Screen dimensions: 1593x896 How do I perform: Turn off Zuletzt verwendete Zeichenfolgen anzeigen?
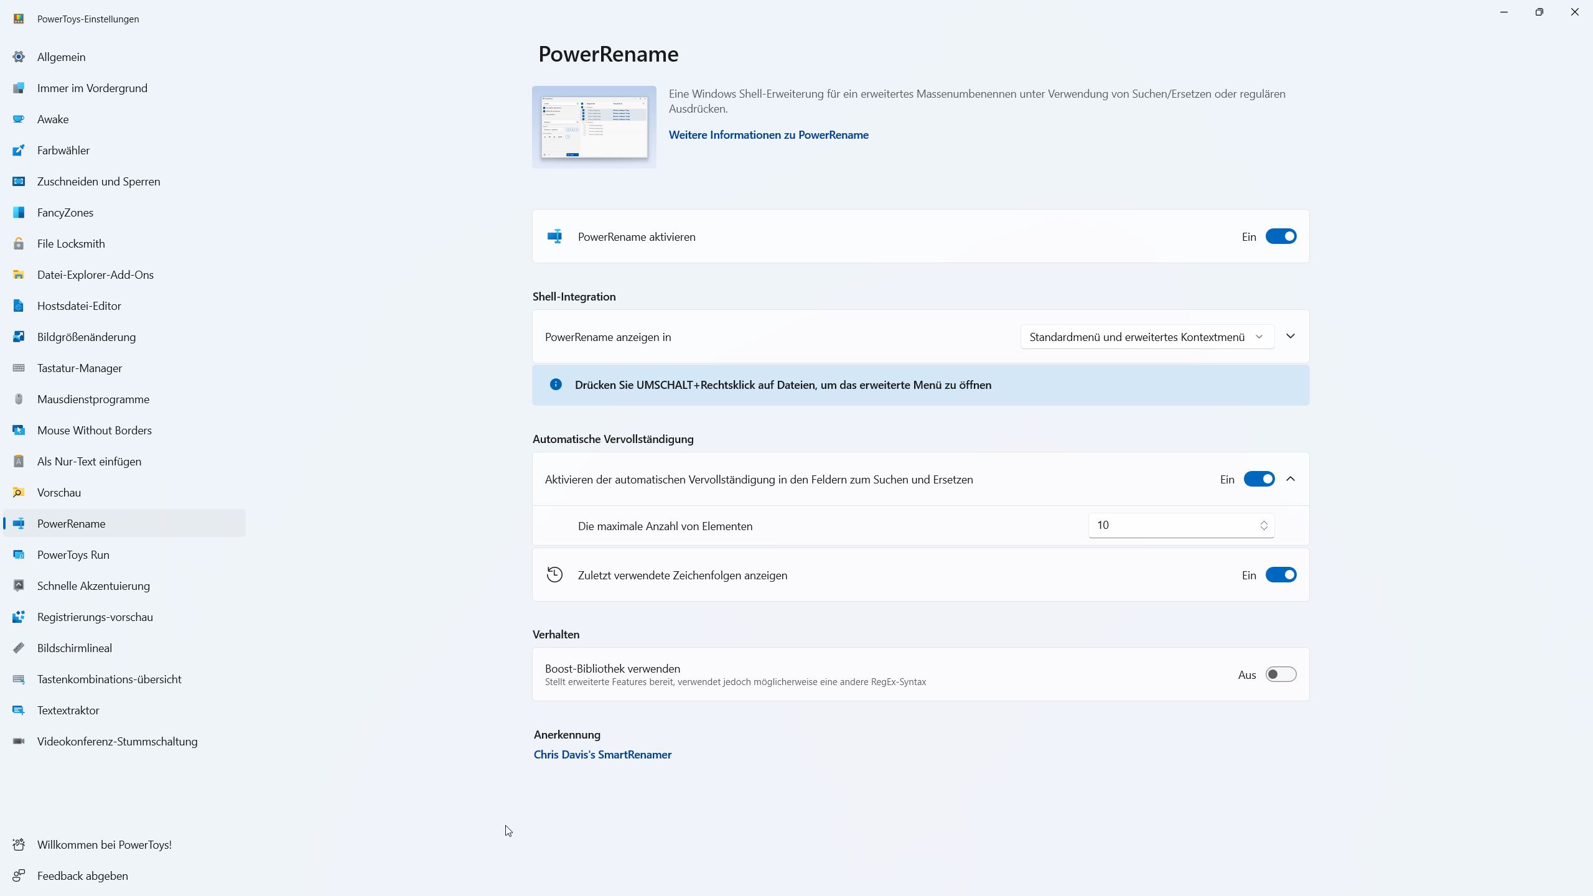tap(1281, 575)
